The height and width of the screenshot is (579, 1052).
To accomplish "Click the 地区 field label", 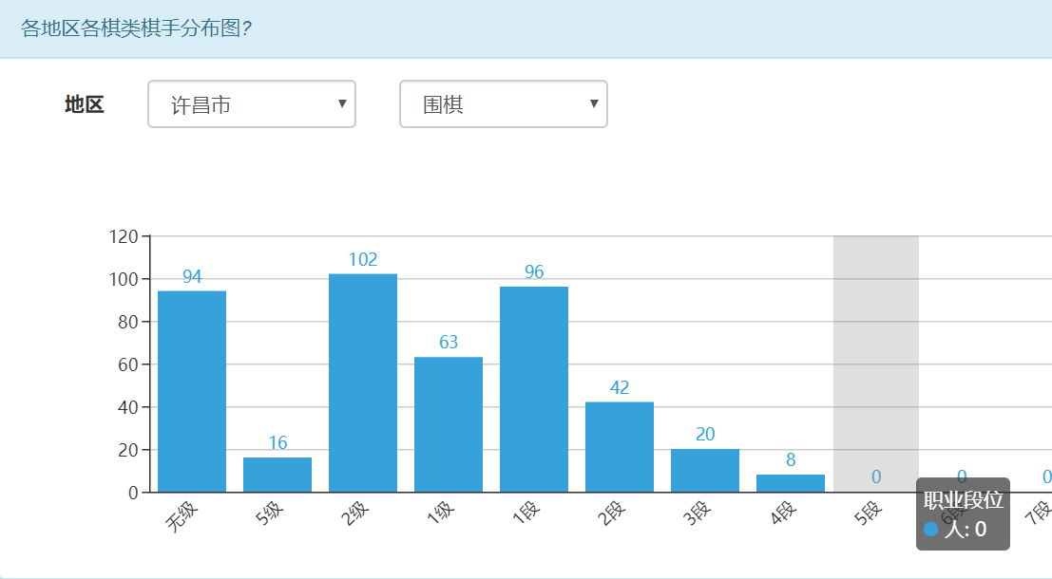I will 85,104.
